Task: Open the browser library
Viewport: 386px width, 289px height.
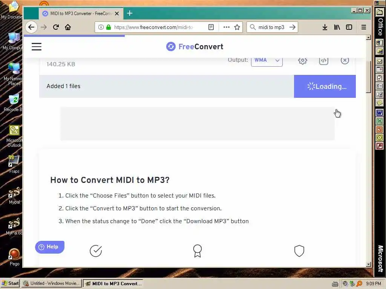Action: pyautogui.click(x=337, y=27)
